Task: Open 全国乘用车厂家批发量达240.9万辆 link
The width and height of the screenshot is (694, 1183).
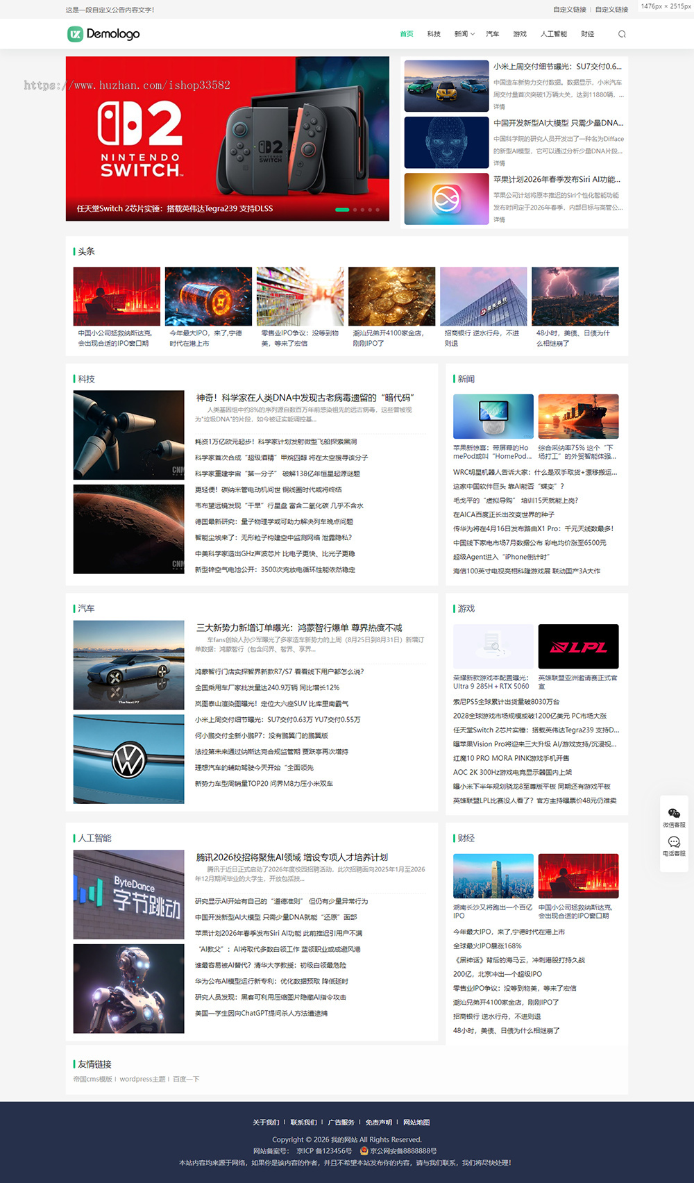Action: click(267, 687)
